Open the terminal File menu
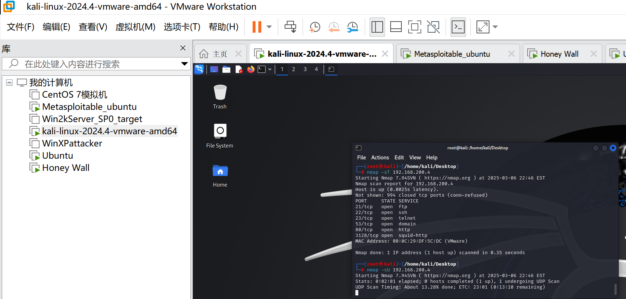Screen dimensions: 626x299 362,158
